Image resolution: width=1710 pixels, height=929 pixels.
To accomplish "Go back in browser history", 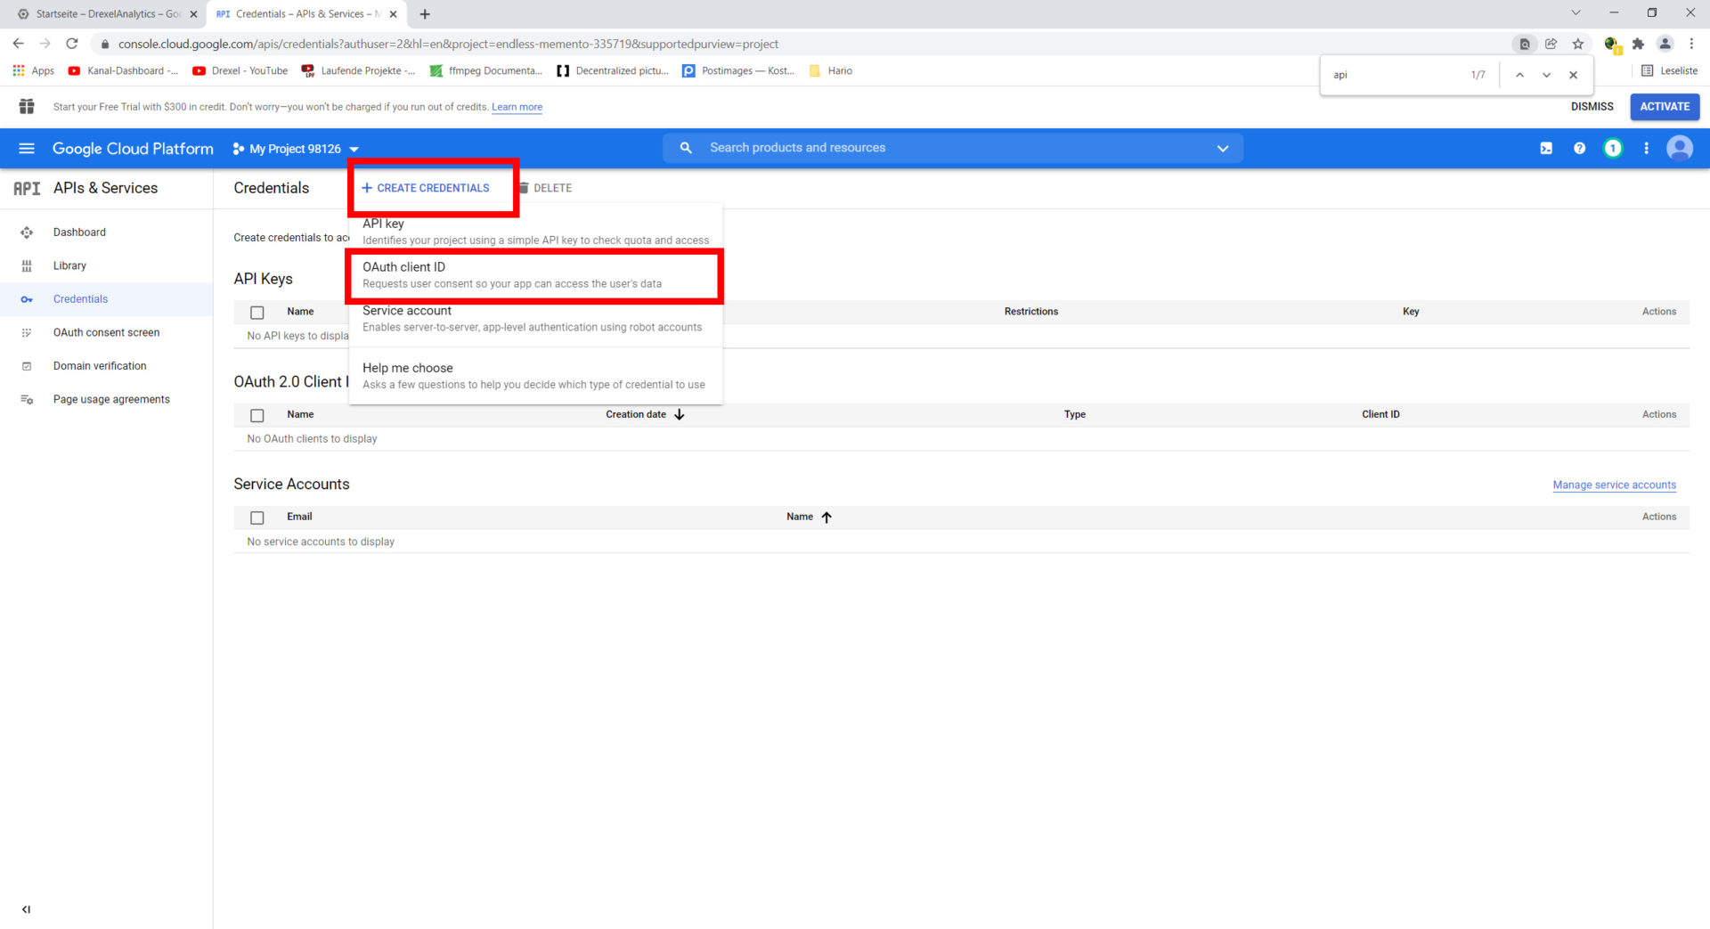I will tap(18, 44).
